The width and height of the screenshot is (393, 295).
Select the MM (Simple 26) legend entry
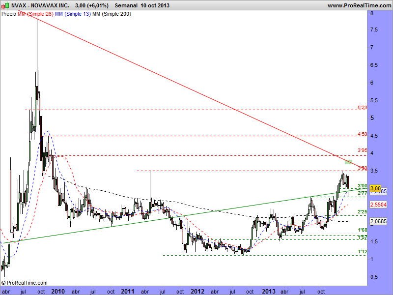(35, 14)
